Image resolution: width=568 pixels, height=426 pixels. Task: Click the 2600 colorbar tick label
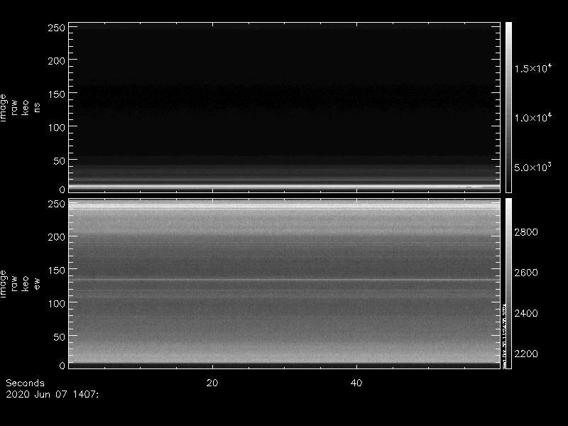tap(526, 273)
